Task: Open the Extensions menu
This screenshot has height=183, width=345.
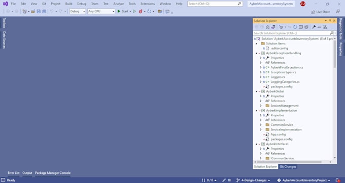Action: (x=148, y=4)
